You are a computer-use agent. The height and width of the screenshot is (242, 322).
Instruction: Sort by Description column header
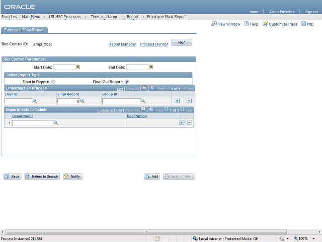[137, 116]
